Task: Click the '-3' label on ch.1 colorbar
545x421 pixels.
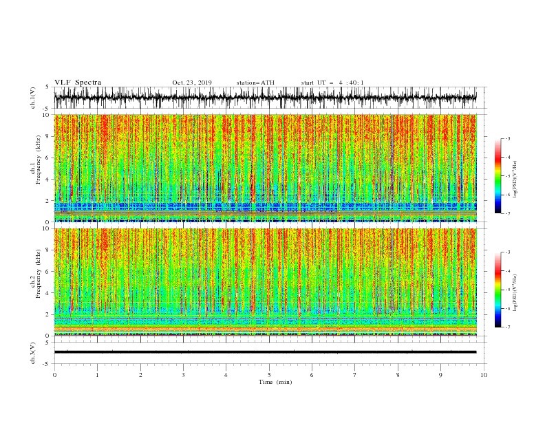Action: click(x=507, y=138)
